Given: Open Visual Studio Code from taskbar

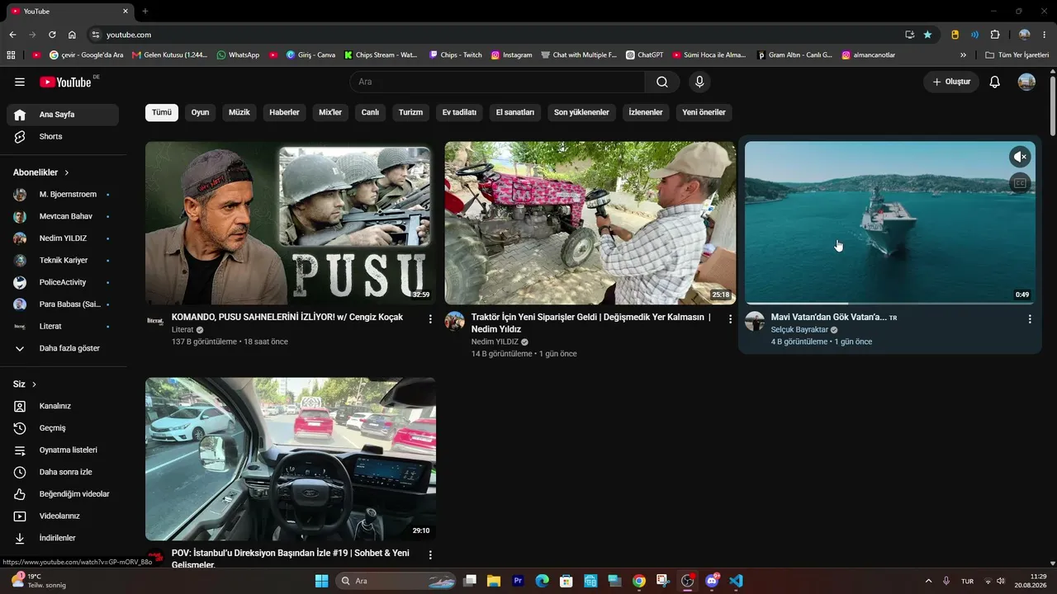Looking at the screenshot, I should [x=736, y=581].
